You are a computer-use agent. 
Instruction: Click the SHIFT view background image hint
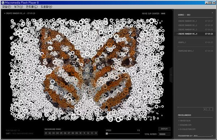tap(20, 133)
